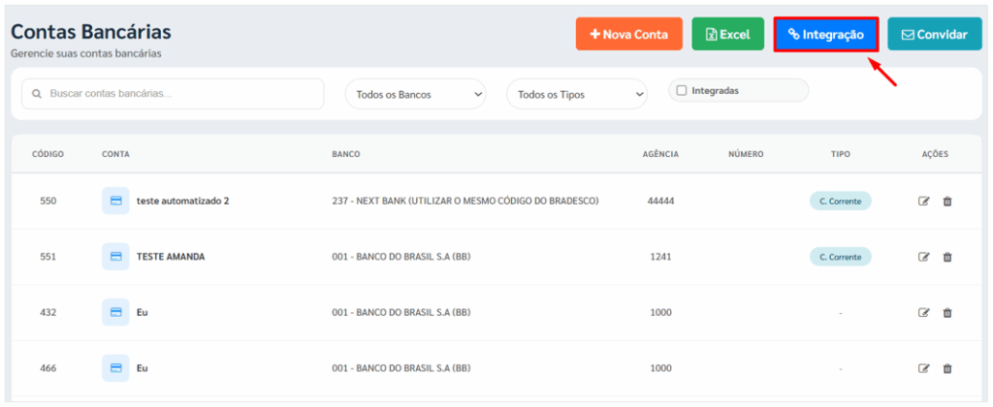Click card icon beside TESTE AMANDA
This screenshot has width=993, height=407.
115,257
